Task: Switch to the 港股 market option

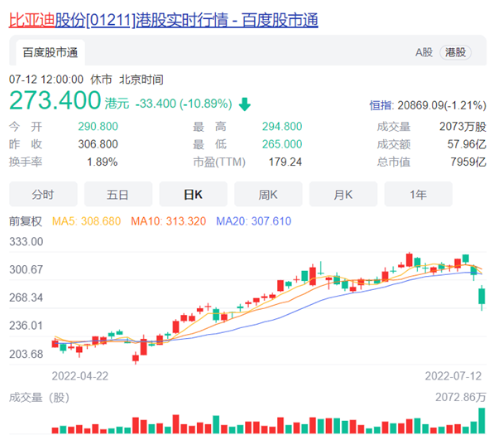Action: [x=455, y=52]
